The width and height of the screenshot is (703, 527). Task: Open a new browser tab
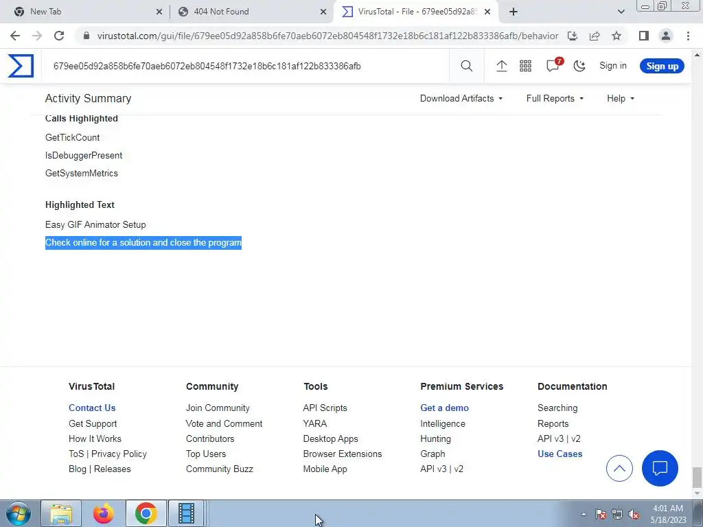click(514, 12)
